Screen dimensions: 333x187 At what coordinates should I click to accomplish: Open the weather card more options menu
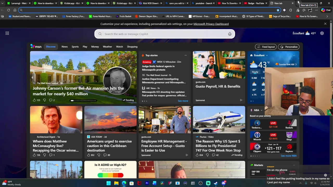click(294, 55)
